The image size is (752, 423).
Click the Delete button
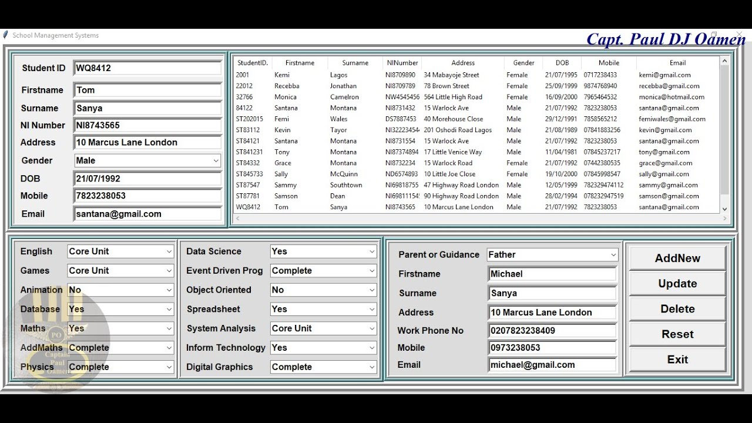[677, 308]
